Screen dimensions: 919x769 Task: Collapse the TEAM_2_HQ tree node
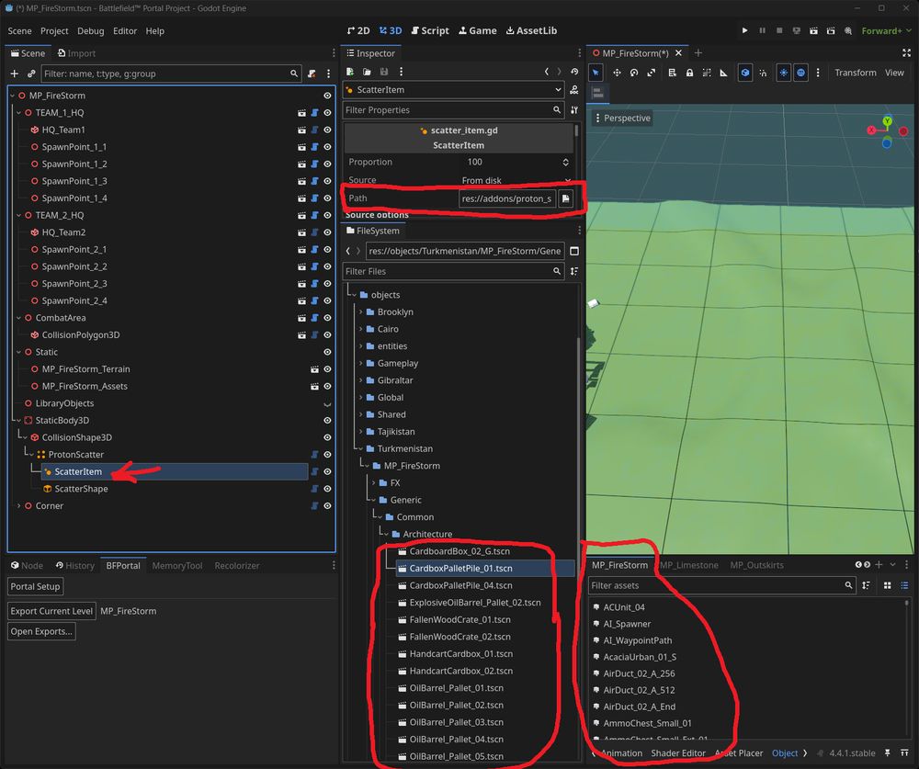[x=18, y=216]
